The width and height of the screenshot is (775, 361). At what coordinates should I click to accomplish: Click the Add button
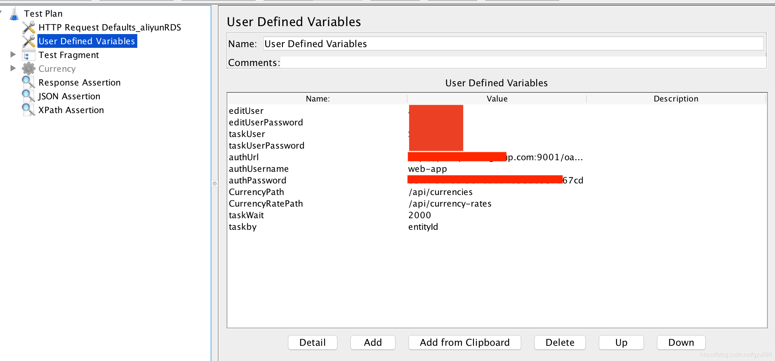pyautogui.click(x=373, y=343)
